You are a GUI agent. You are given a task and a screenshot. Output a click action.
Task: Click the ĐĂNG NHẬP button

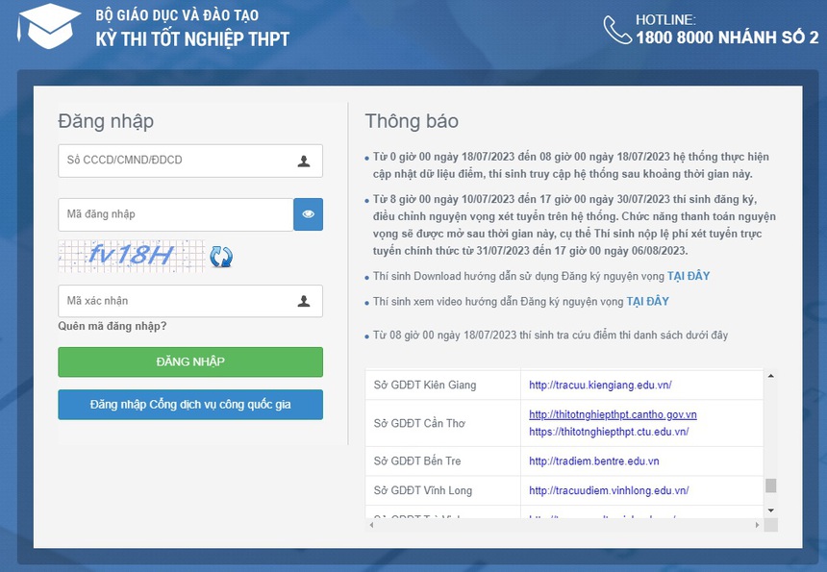(x=189, y=361)
